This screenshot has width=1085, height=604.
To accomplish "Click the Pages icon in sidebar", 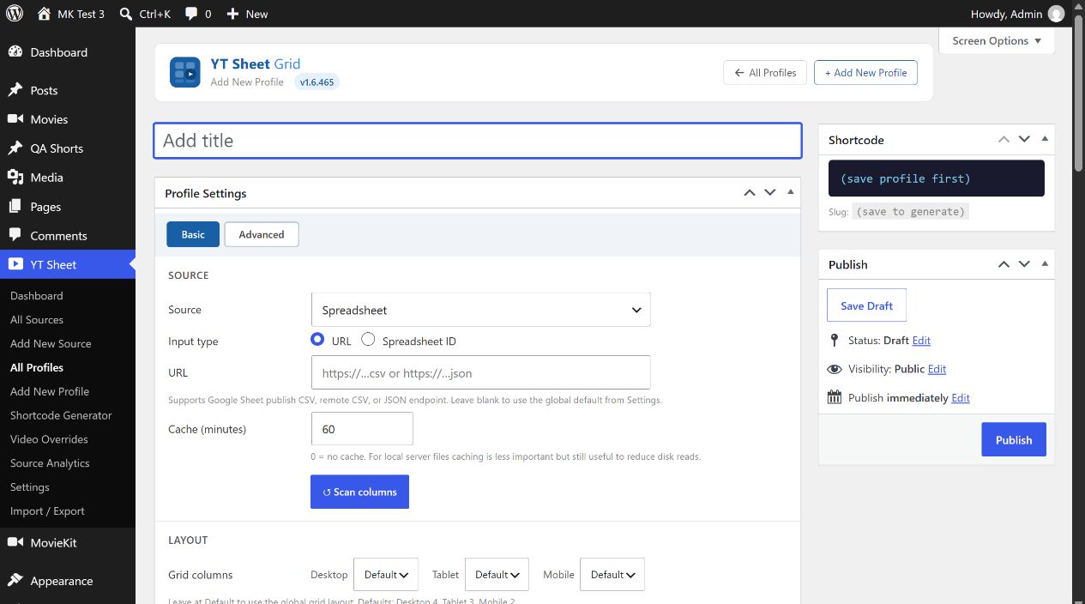I will click(15, 207).
